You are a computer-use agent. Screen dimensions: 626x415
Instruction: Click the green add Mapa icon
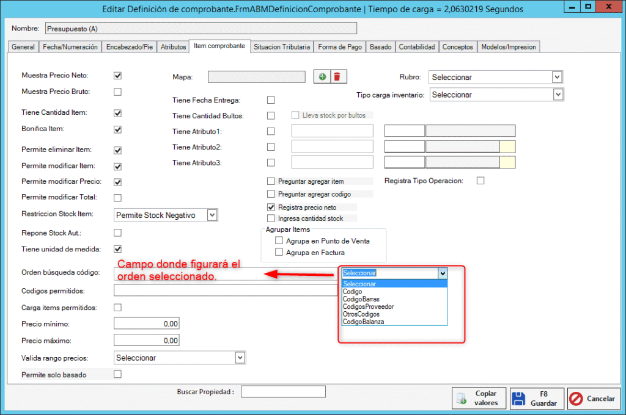pyautogui.click(x=322, y=76)
